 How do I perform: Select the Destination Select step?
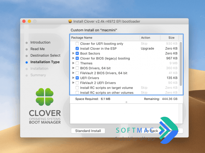click(x=45, y=56)
